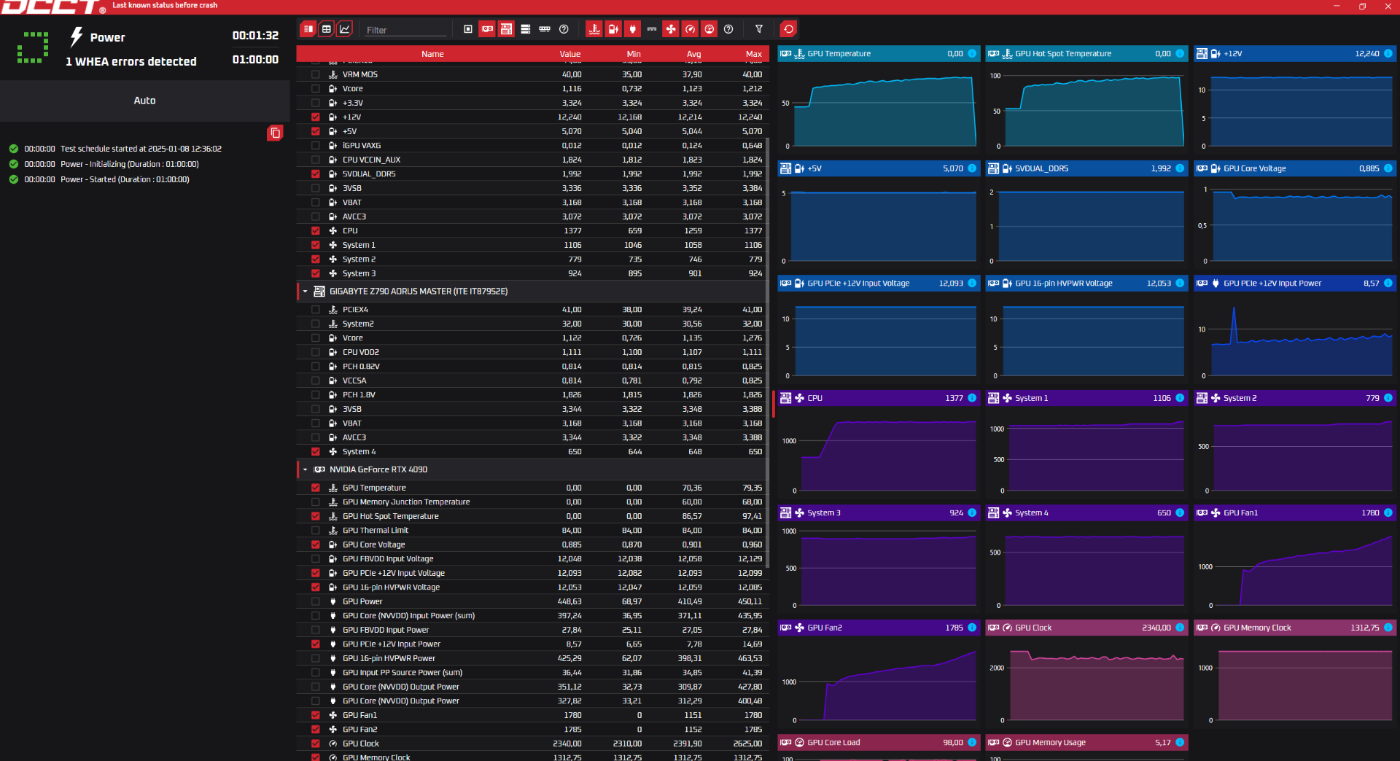The height and width of the screenshot is (761, 1400).
Task: Open info for GPU Clock graph
Action: pos(1180,628)
